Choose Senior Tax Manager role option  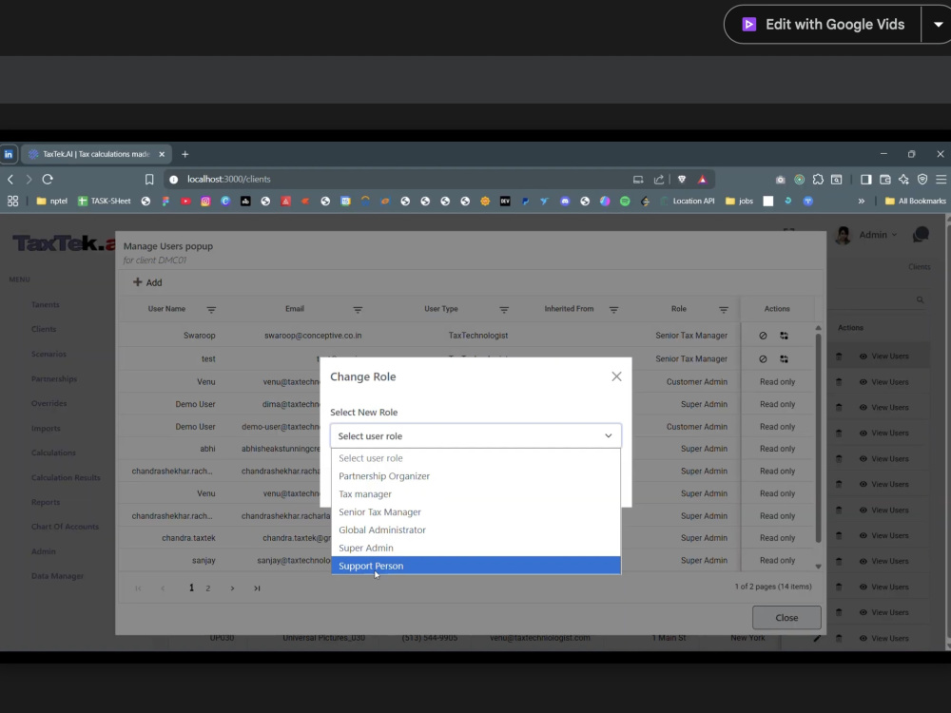point(475,511)
